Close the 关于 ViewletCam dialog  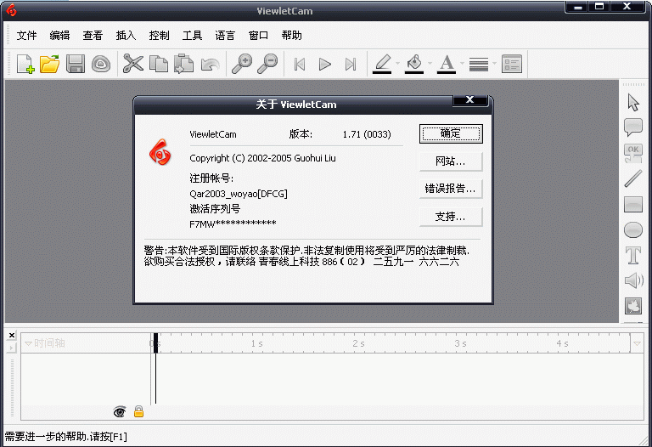coord(469,99)
